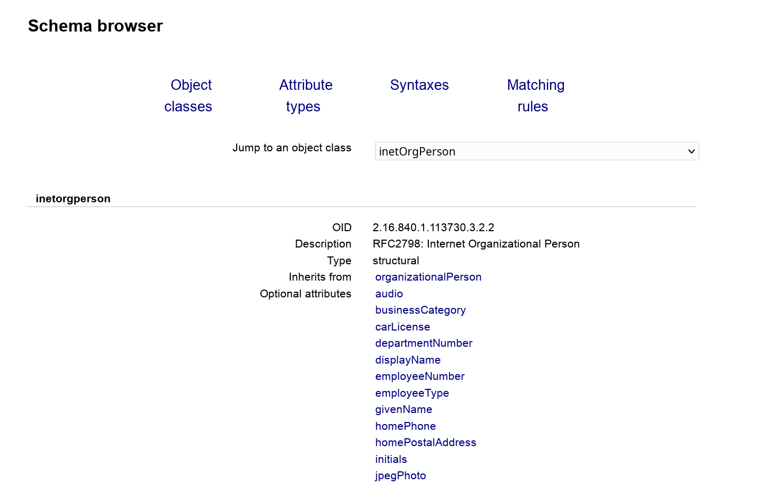
Task: Open departmentNumber attribute details
Action: (424, 343)
